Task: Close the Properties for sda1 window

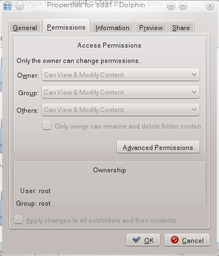Action: click(210, 6)
